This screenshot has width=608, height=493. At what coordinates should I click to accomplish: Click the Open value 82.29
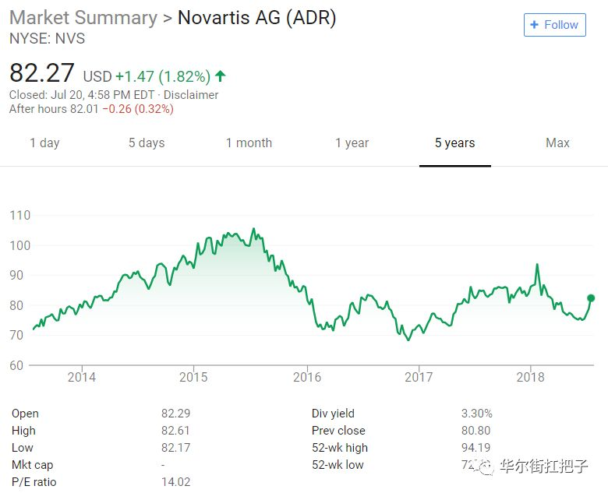tap(175, 414)
